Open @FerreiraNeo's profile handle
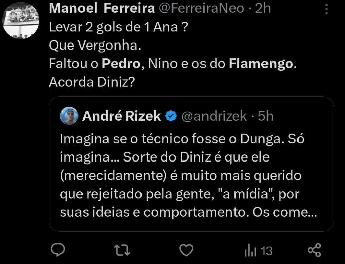 click(x=201, y=9)
